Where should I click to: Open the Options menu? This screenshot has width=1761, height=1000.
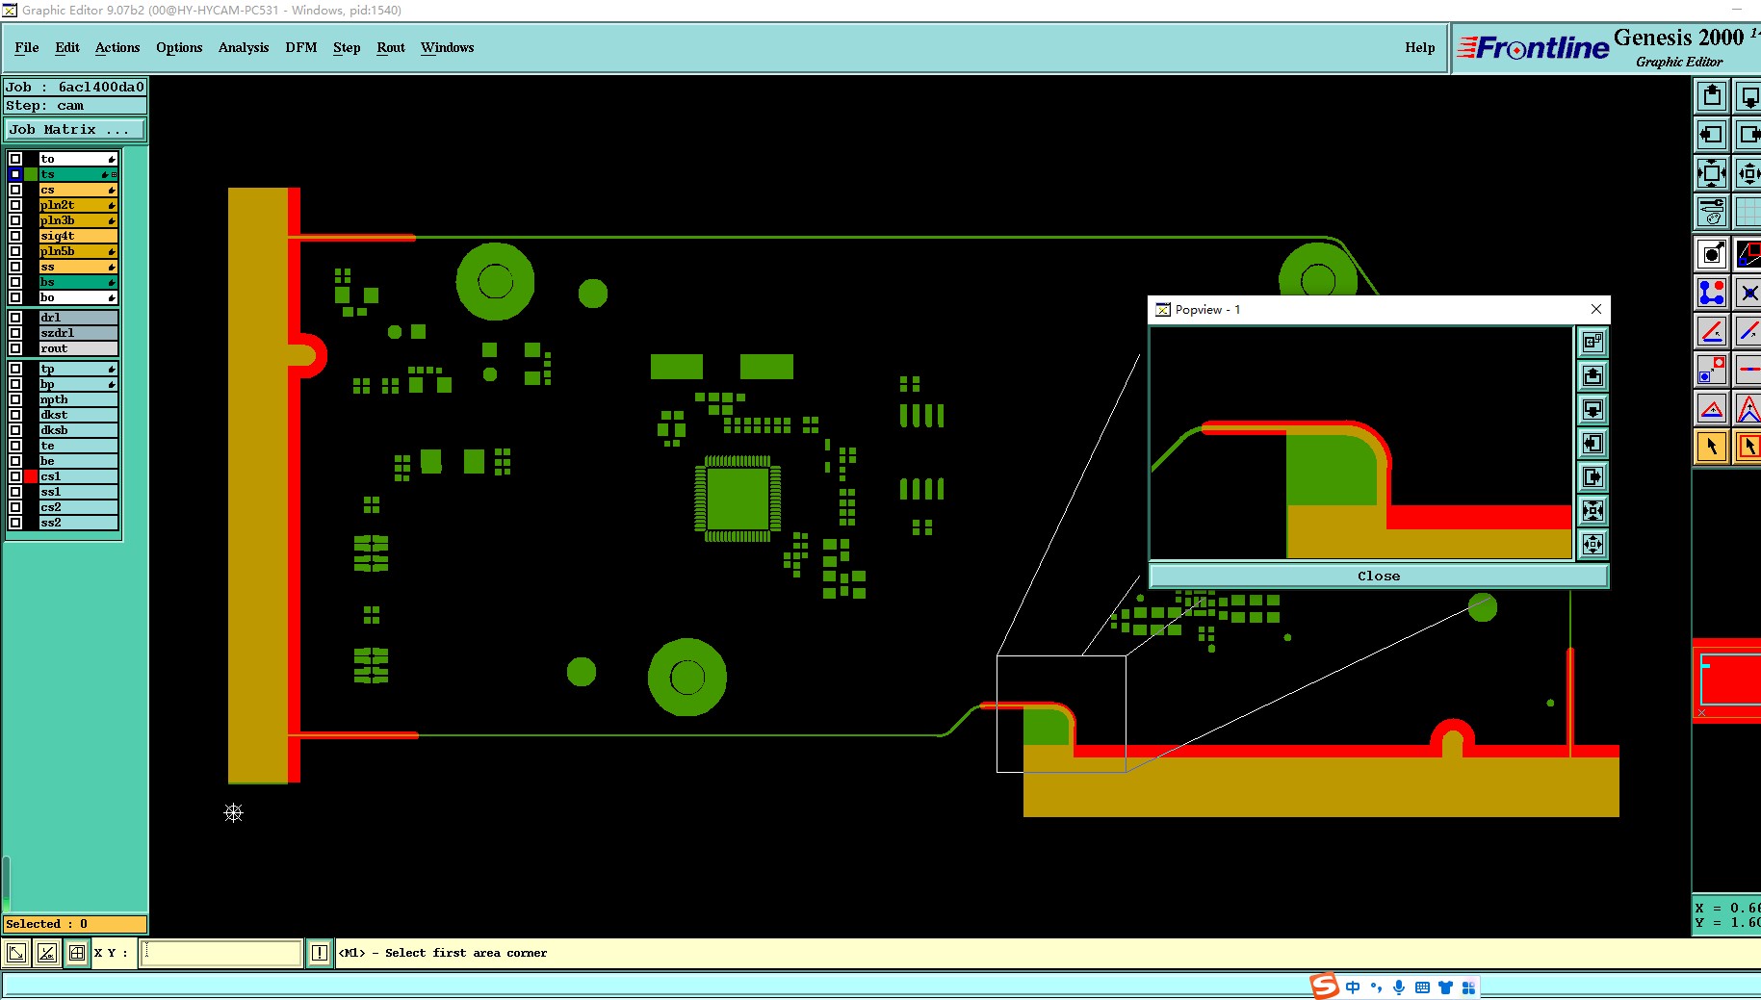point(179,47)
